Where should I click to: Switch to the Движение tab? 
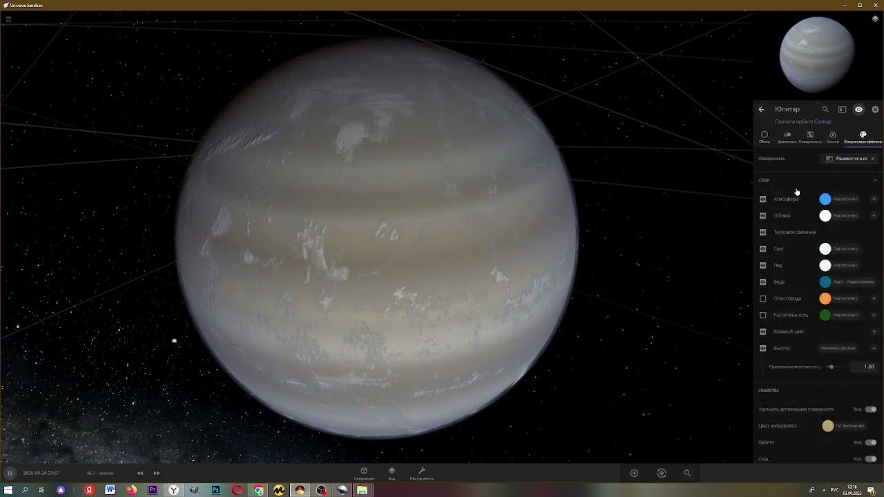[787, 137]
